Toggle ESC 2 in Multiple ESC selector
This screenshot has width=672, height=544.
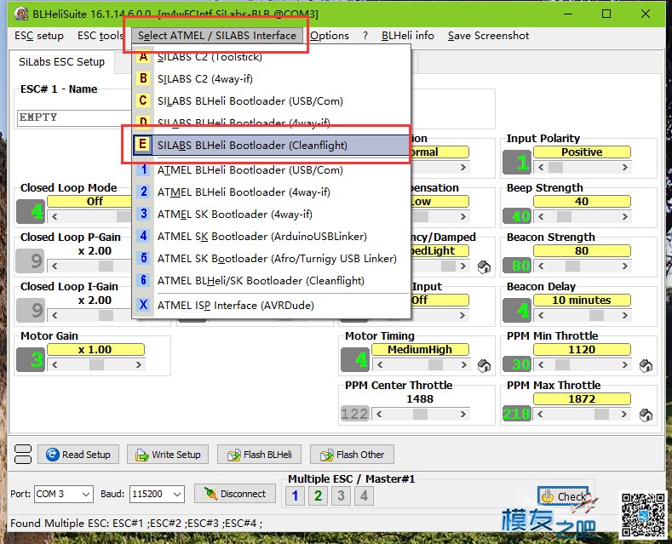click(x=318, y=496)
